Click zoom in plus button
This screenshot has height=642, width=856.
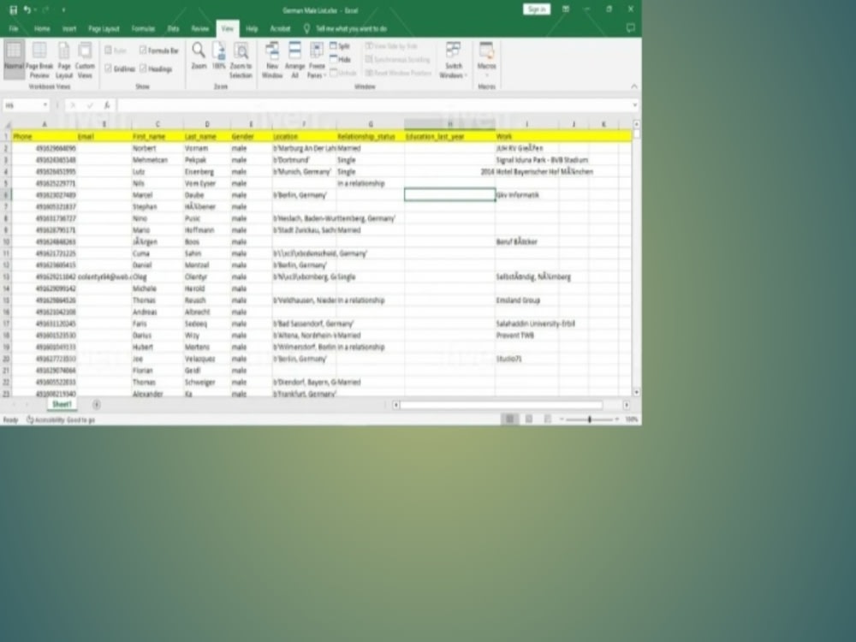point(617,419)
